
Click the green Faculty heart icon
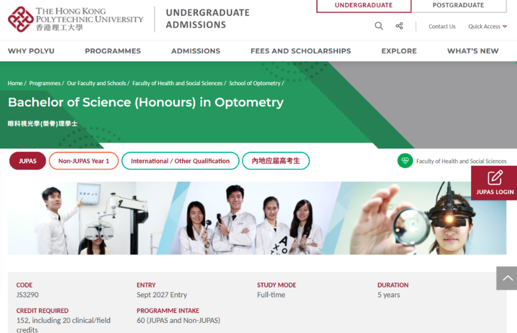(405, 161)
